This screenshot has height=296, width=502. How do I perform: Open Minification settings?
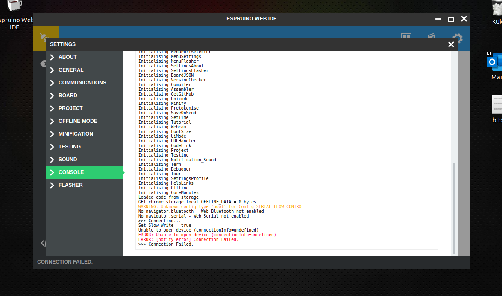click(84, 134)
